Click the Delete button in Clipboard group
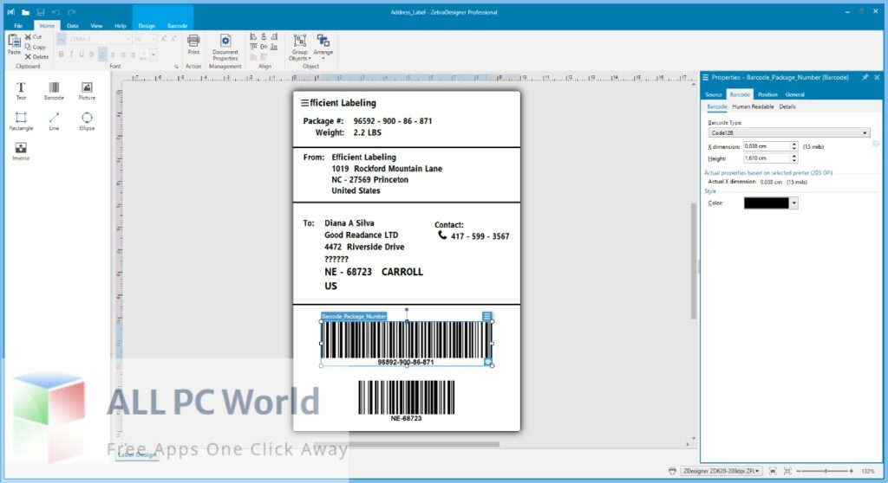The image size is (888, 483). (36, 56)
